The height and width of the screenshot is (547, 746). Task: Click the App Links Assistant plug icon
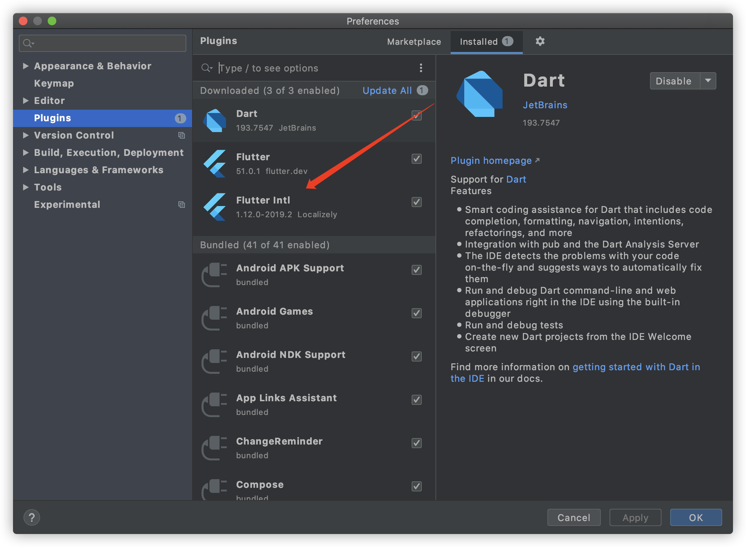point(214,405)
